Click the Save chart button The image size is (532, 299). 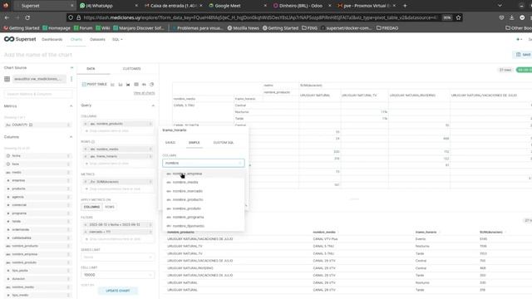click(523, 55)
